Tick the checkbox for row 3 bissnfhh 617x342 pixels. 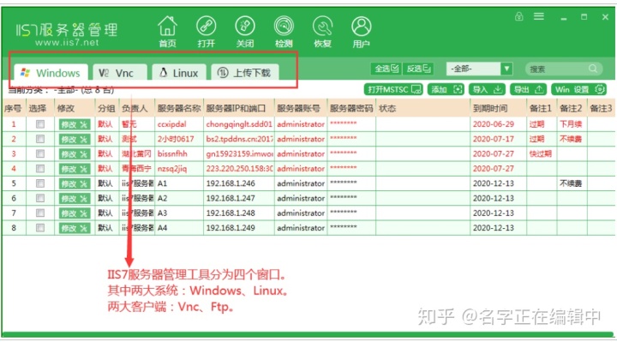[x=39, y=154]
